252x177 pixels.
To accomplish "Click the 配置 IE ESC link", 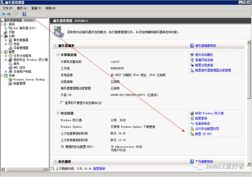I will pos(203,134).
